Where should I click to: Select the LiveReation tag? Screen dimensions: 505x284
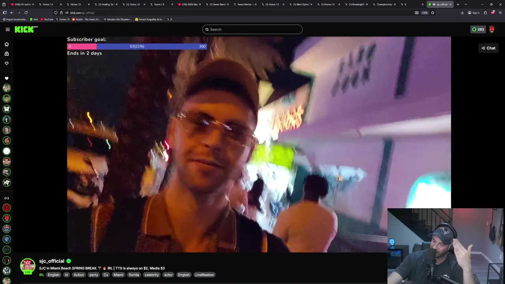tap(204, 275)
